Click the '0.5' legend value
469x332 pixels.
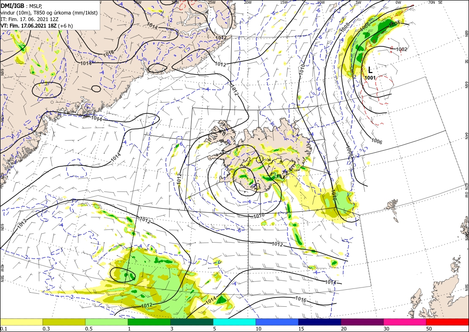coord(88,329)
